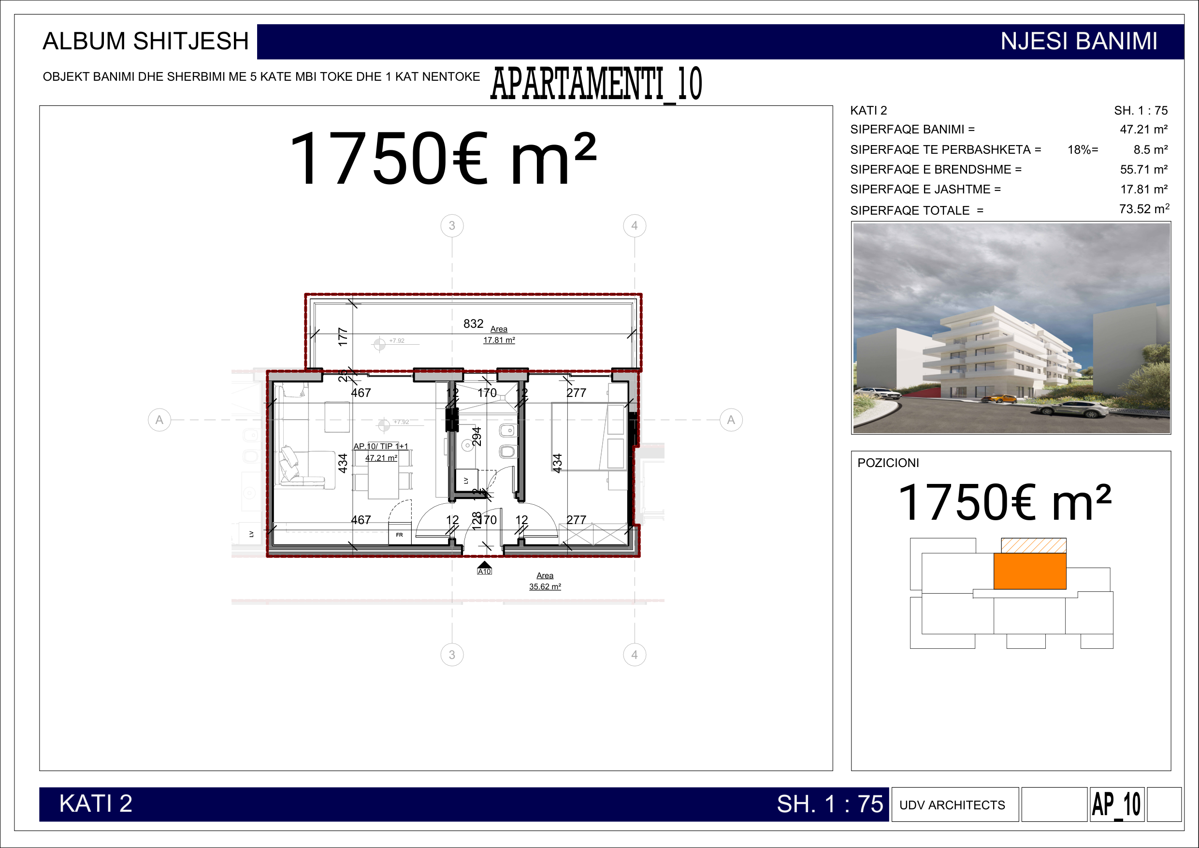This screenshot has width=1199, height=848.
Task: Click the building render image
Action: click(1011, 328)
